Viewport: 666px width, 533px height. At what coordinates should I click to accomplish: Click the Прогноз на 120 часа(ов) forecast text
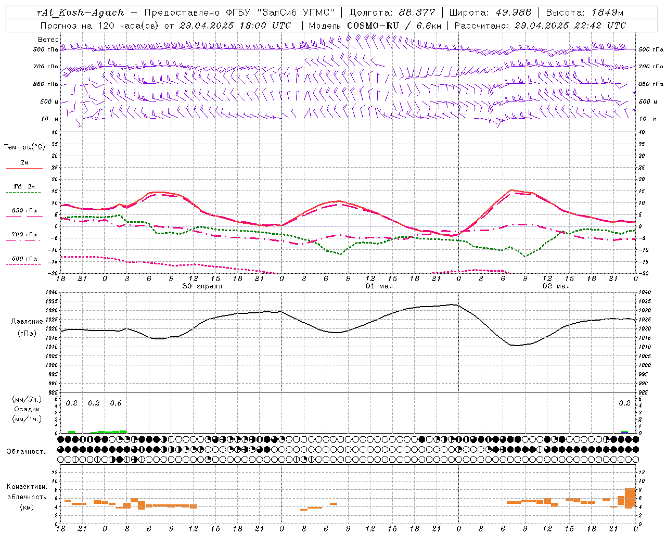point(100,26)
